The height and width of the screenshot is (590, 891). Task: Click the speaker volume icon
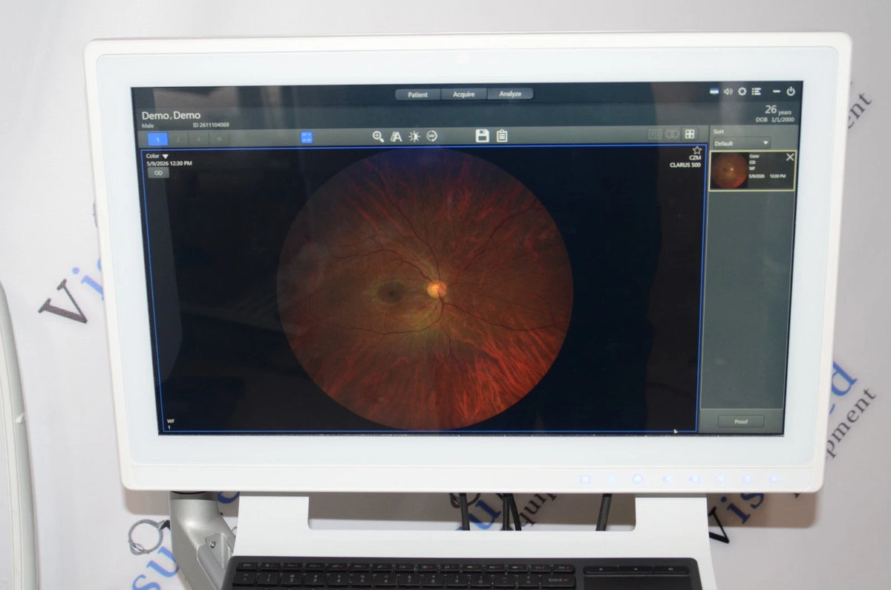click(x=728, y=91)
